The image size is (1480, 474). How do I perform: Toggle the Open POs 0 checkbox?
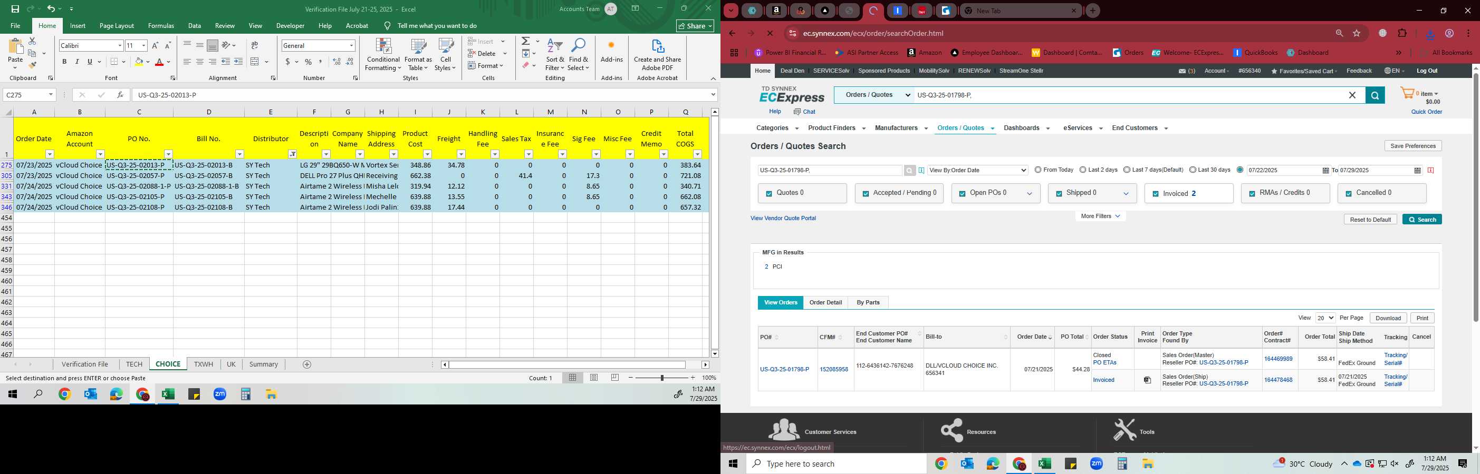[x=962, y=194]
